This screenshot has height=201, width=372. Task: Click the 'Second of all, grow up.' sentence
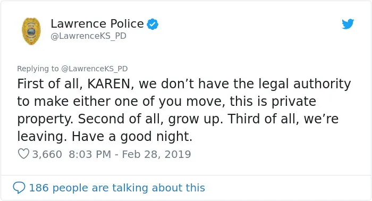(x=150, y=119)
